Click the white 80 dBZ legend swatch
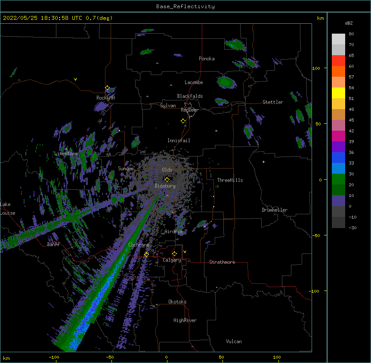 338,39
